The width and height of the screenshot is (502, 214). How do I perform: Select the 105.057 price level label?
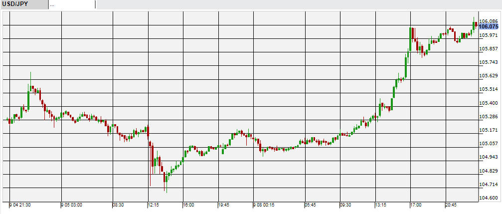click(x=489, y=144)
